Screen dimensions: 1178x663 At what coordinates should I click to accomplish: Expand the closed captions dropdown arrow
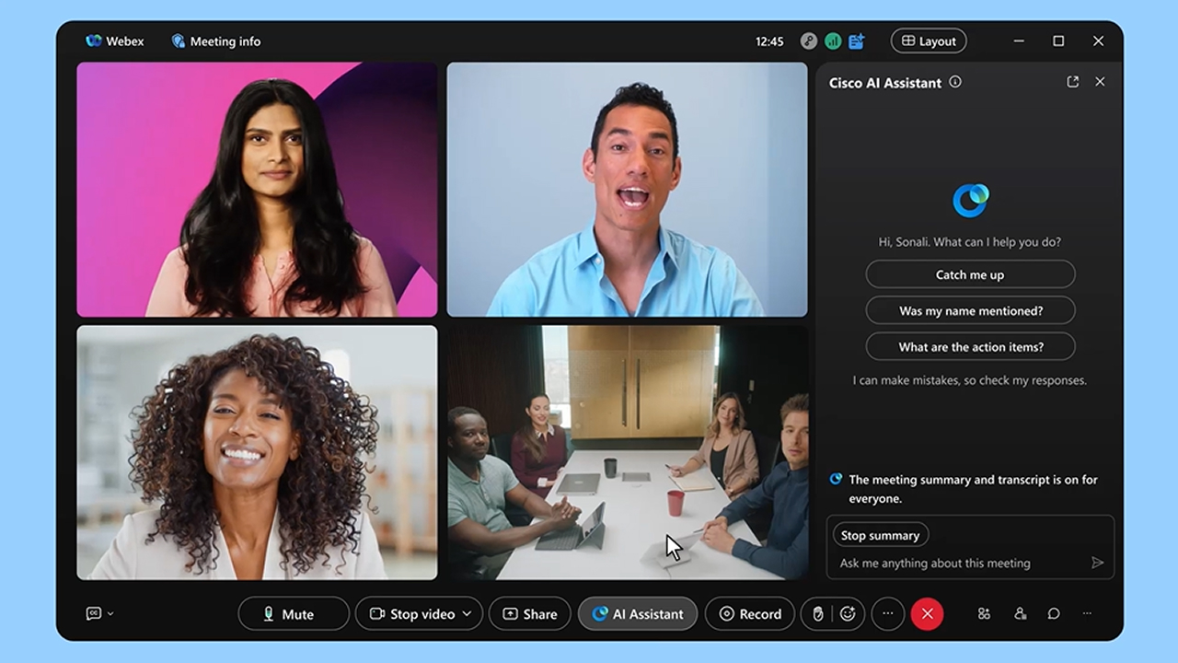pyautogui.click(x=111, y=614)
